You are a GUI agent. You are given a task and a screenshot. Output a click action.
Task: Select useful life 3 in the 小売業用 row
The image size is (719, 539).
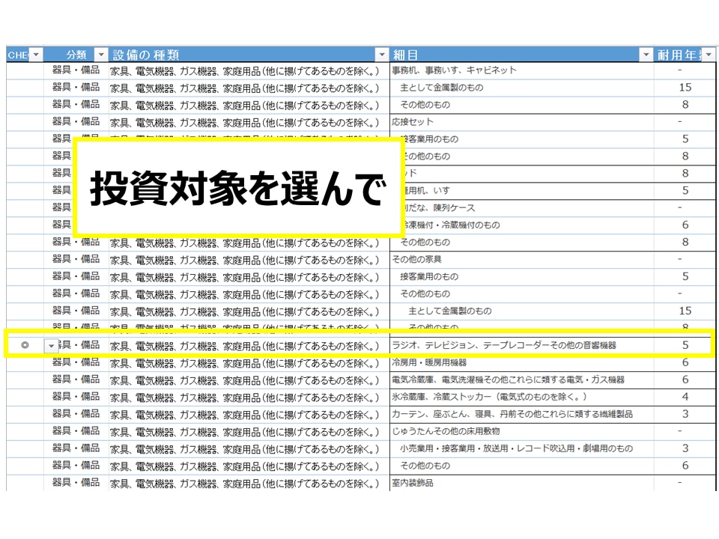pyautogui.click(x=685, y=448)
